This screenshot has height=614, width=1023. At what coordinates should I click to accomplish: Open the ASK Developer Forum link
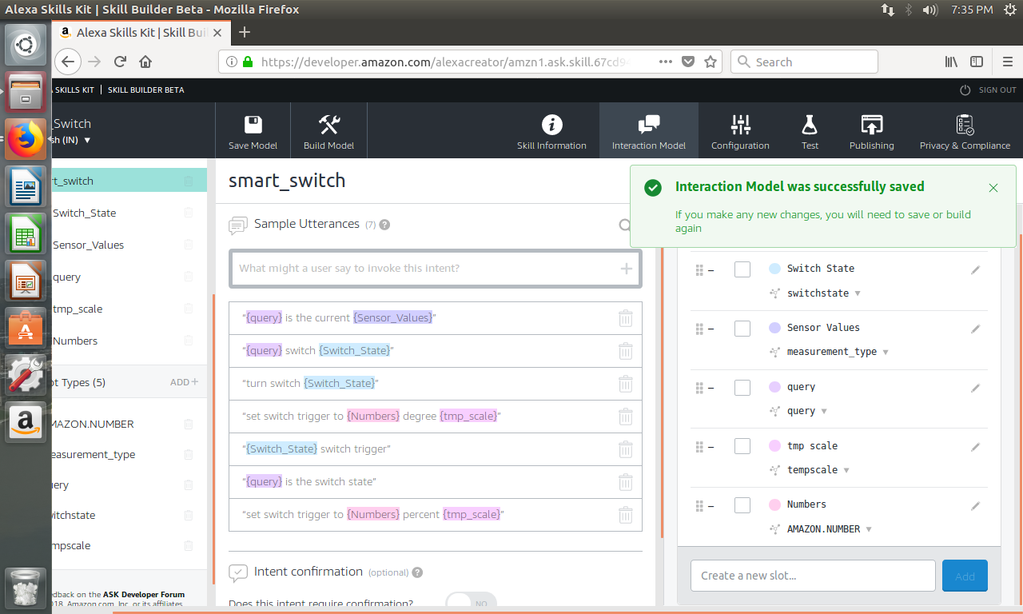144,595
